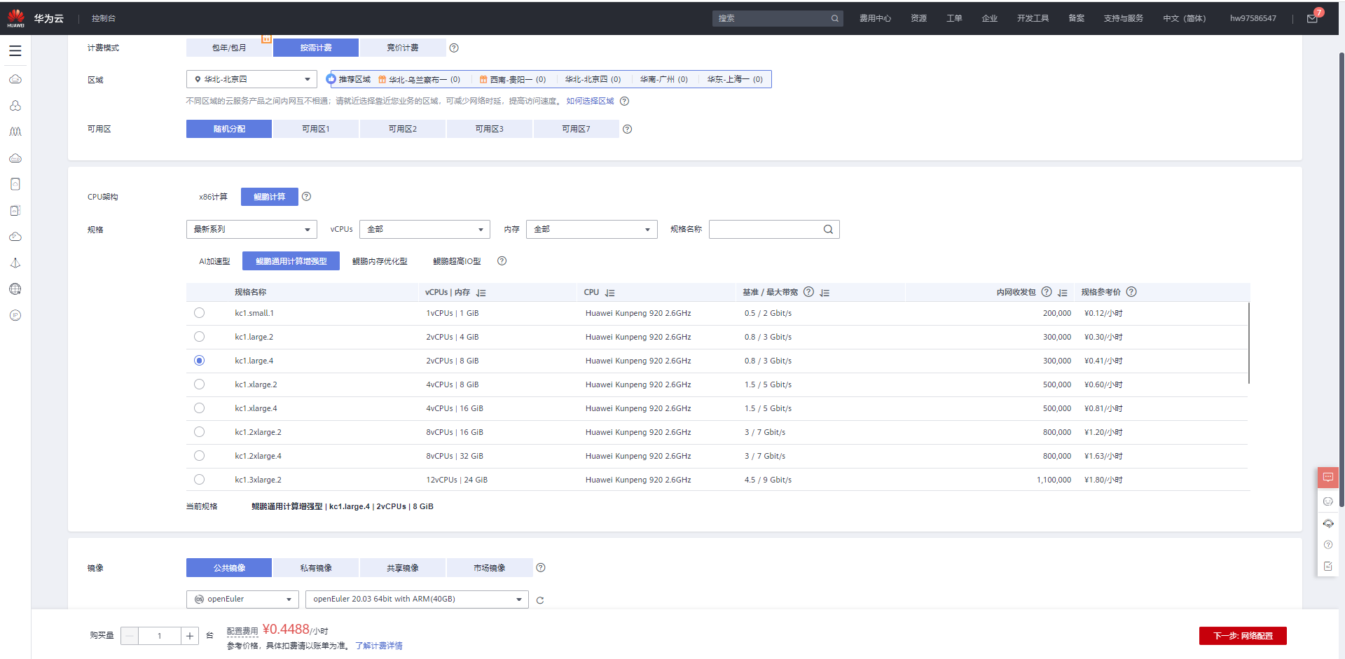1345x659 pixels.
Task: Sort by 内网收发包 column
Action: coord(1063,293)
